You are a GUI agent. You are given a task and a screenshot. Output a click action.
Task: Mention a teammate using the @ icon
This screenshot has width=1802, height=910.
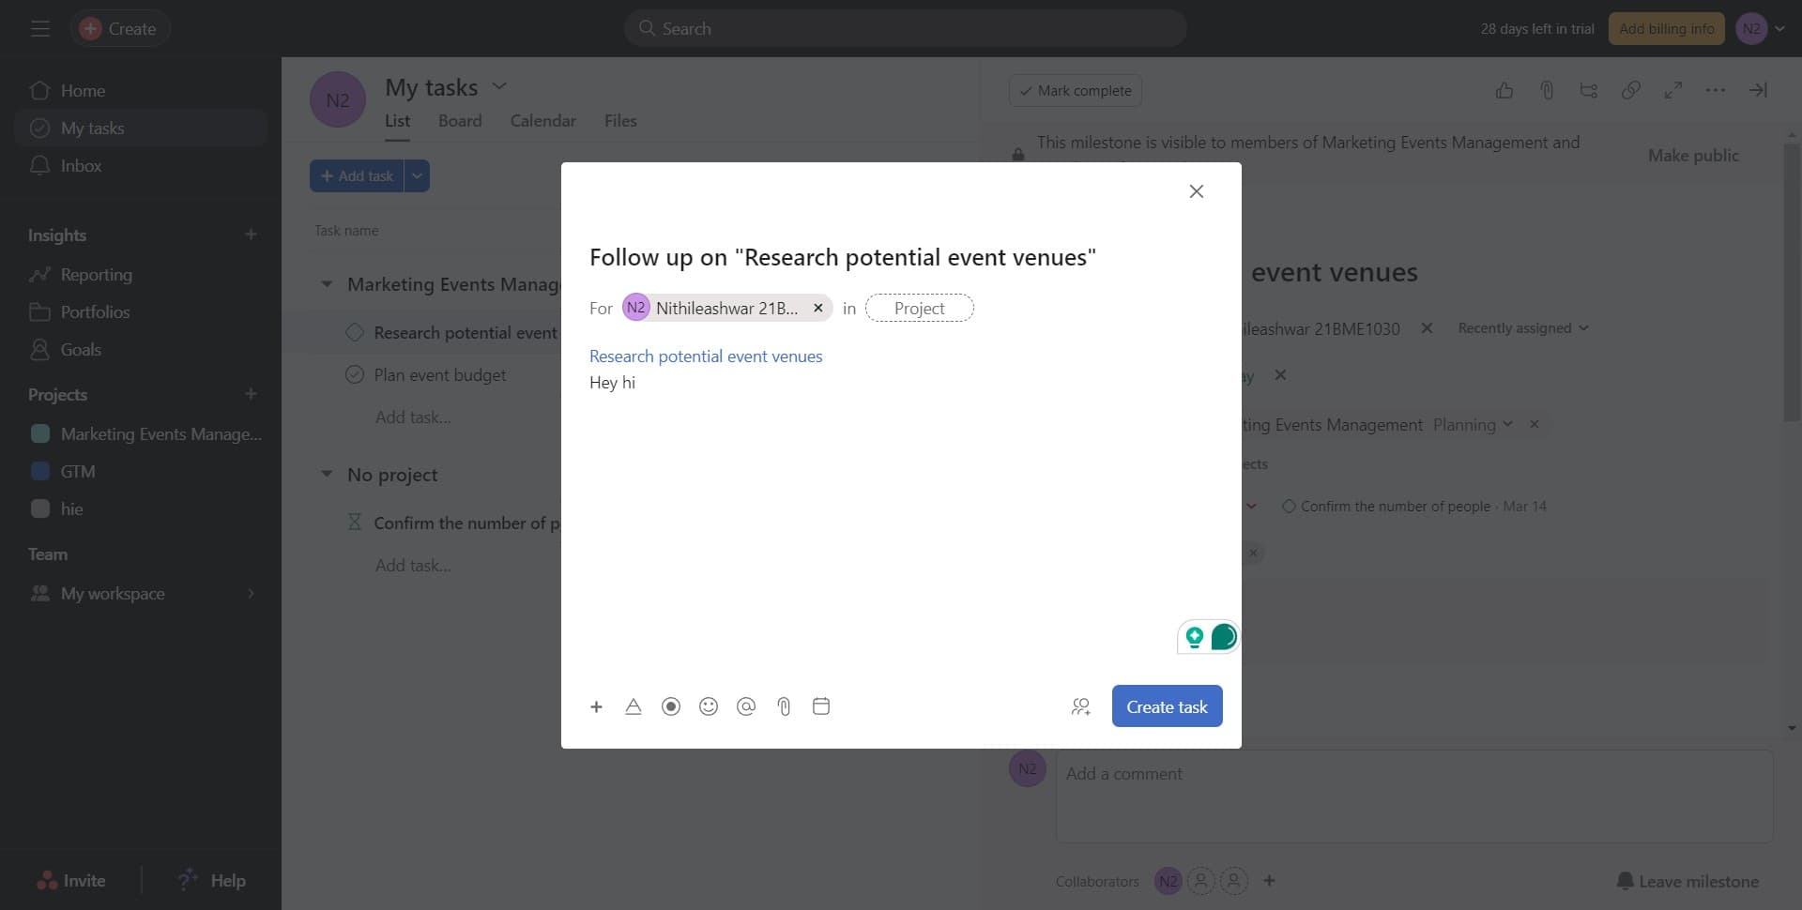click(746, 706)
